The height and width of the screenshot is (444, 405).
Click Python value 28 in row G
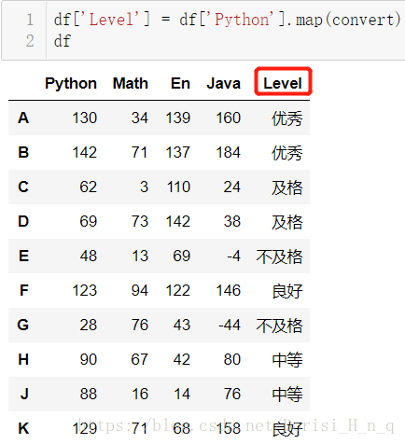(89, 325)
